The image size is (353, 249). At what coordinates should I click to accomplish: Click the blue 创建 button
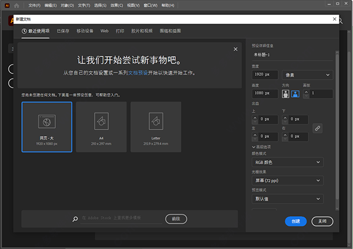pos(295,221)
